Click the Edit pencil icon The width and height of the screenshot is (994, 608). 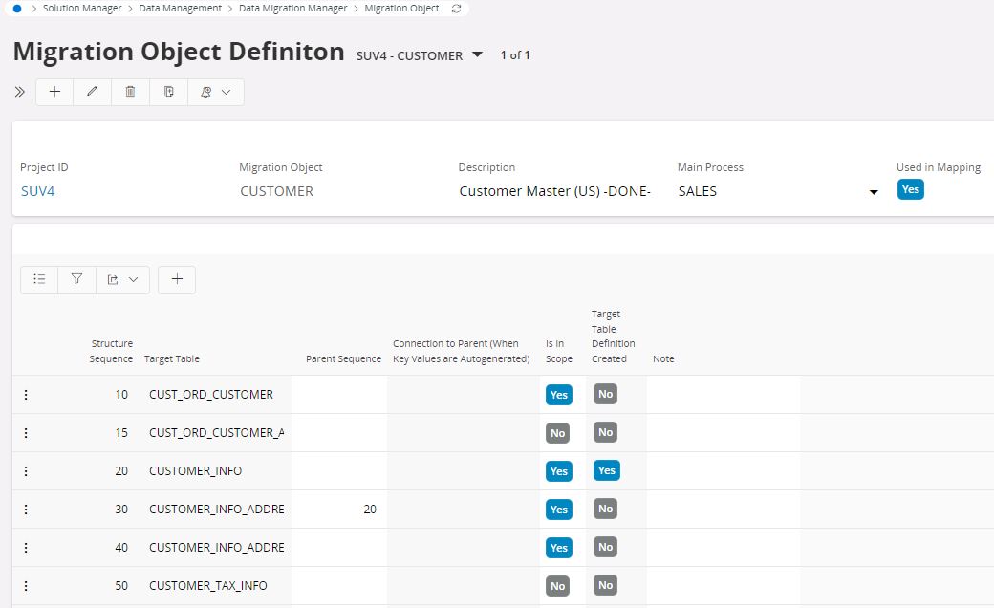click(93, 92)
